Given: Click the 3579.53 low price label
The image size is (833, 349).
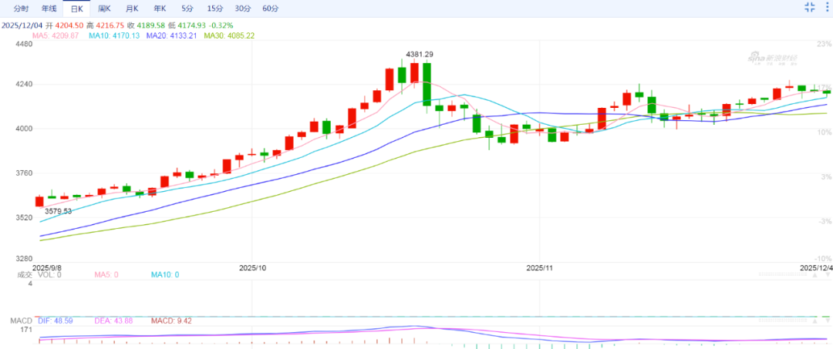Looking at the screenshot, I should pyautogui.click(x=58, y=211).
